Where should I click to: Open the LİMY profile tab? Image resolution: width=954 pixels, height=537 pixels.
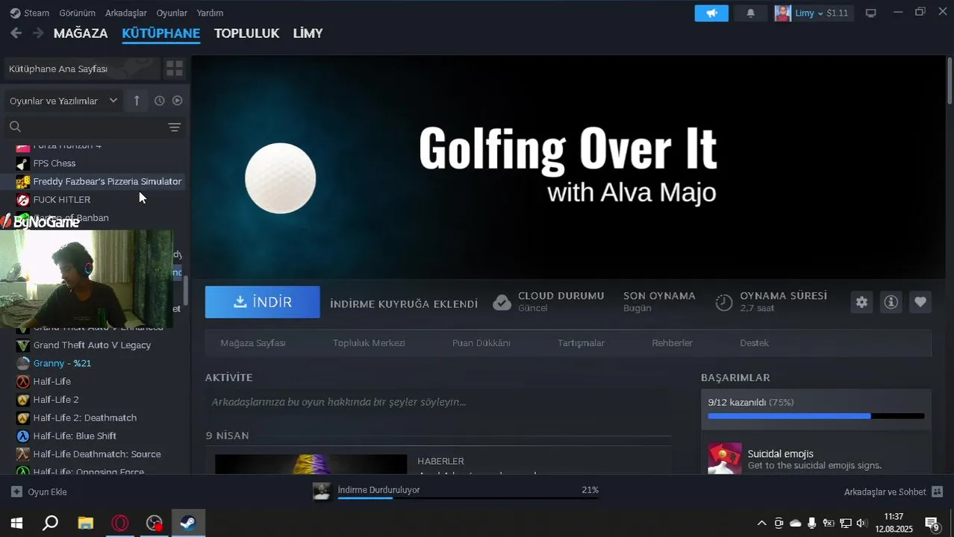308,33
